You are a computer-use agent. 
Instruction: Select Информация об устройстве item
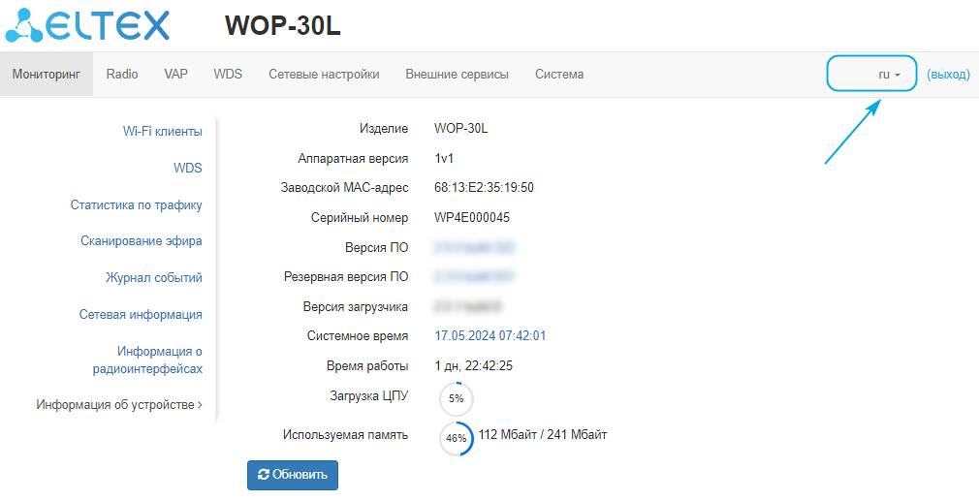pos(119,405)
